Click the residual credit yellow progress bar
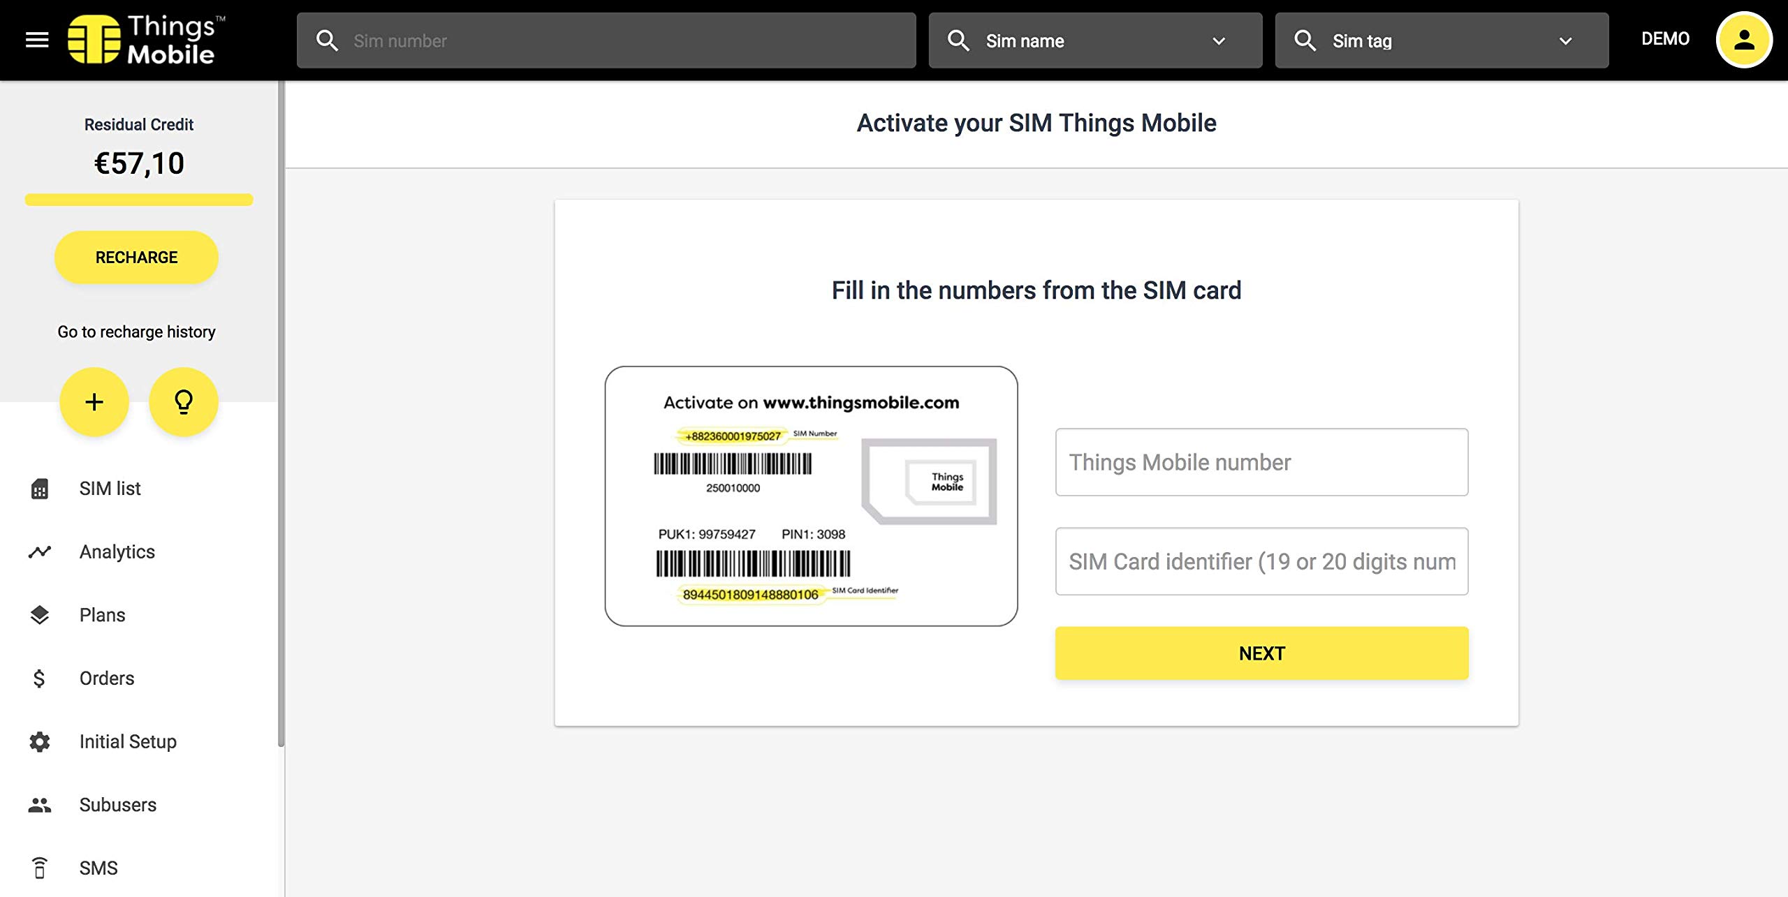The height and width of the screenshot is (897, 1788). pos(139,200)
